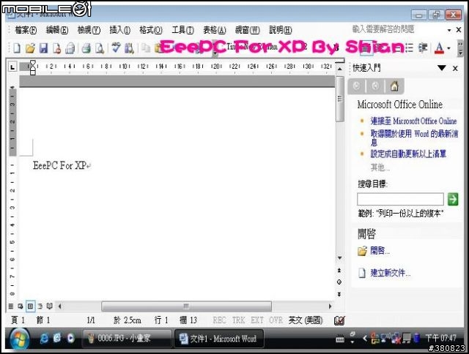
Task: Open the task pane title dropdown triangle
Action: pos(442,68)
